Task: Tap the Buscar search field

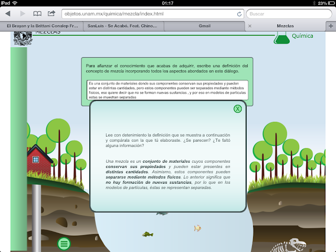Action: tap(289, 14)
